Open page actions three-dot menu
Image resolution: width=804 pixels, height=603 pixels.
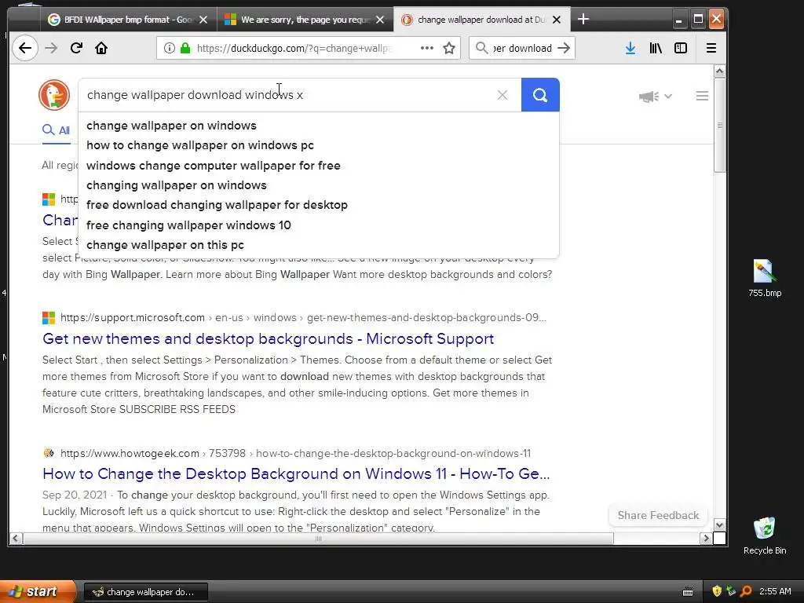pyautogui.click(x=426, y=48)
